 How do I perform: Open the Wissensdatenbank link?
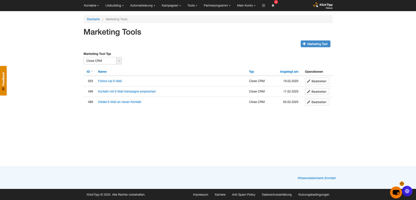tap(310, 178)
